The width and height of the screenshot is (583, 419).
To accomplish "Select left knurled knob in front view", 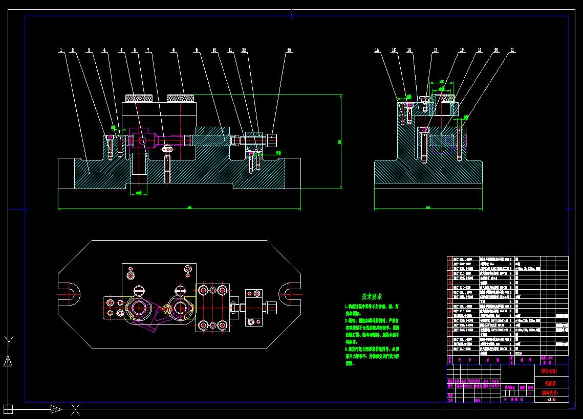I will click(x=139, y=98).
